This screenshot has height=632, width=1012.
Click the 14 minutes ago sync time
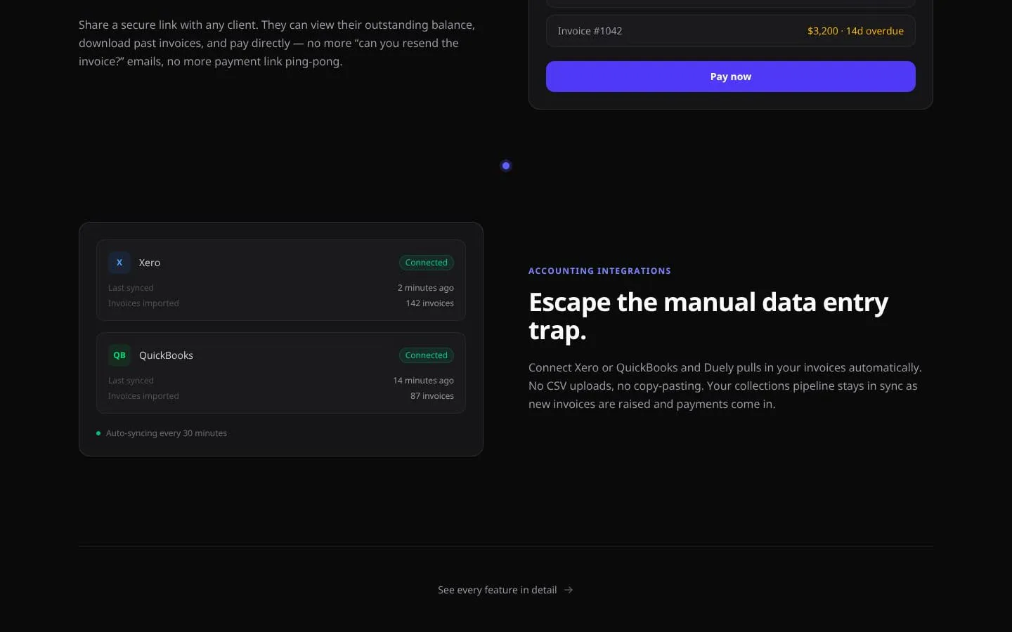pyautogui.click(x=423, y=381)
